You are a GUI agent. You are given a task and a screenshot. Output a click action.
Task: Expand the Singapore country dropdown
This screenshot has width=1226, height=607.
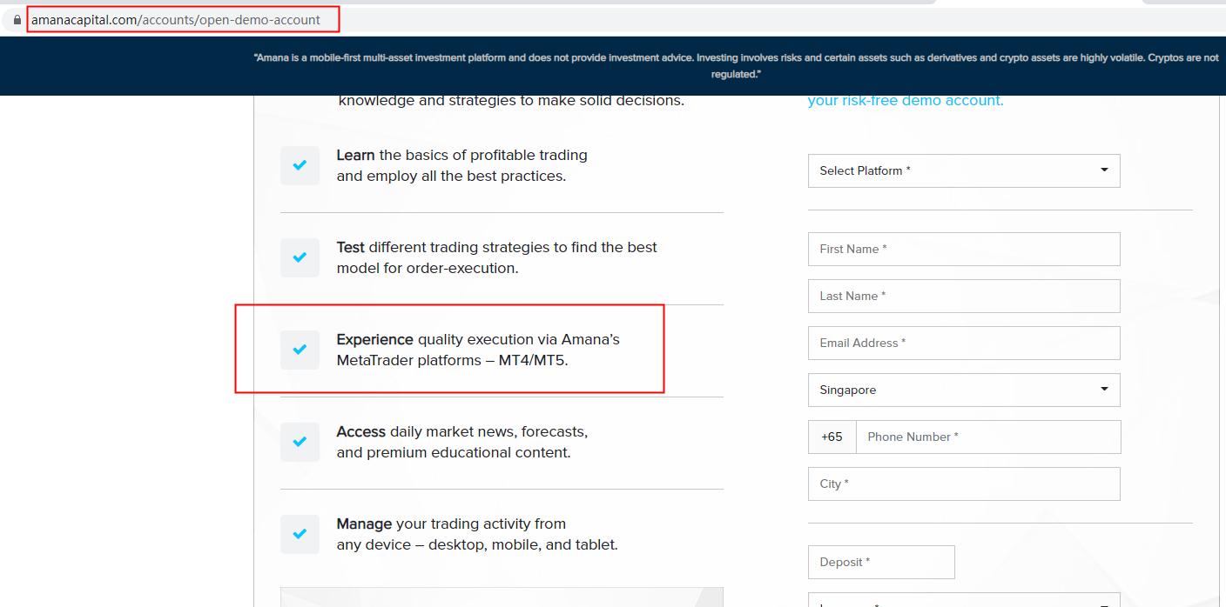point(963,390)
